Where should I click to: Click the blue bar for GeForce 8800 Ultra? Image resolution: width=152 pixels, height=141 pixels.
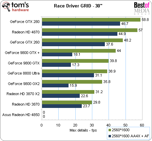[68, 75]
